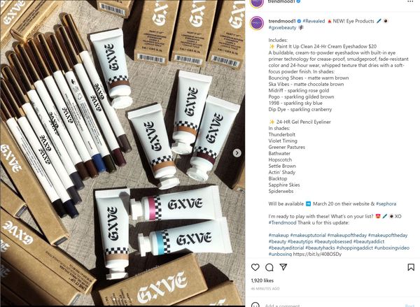The image size is (420, 307).
Task: Follow the bit.ly link in caption
Action: [317, 254]
